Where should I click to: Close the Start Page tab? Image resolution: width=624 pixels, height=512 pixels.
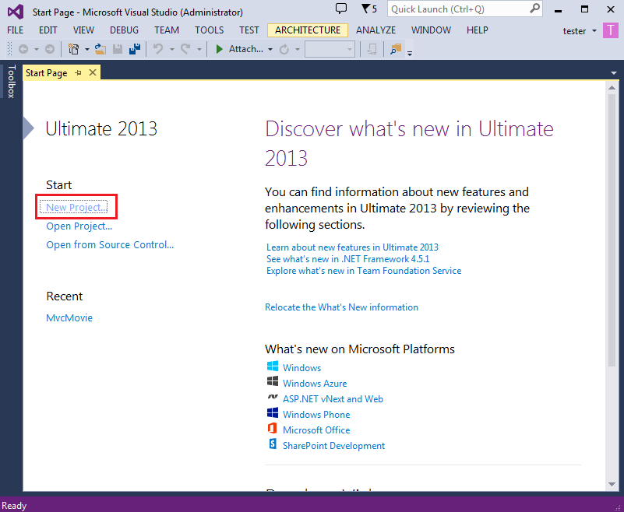[x=93, y=72]
